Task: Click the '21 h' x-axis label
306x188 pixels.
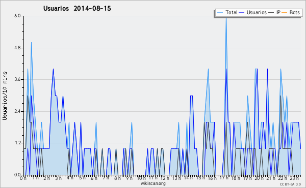Action: tap(271, 178)
